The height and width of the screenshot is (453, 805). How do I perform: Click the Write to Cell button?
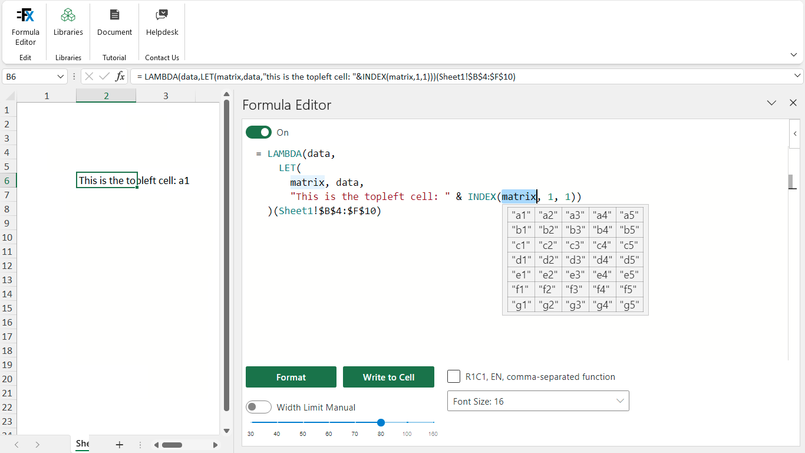[388, 377]
